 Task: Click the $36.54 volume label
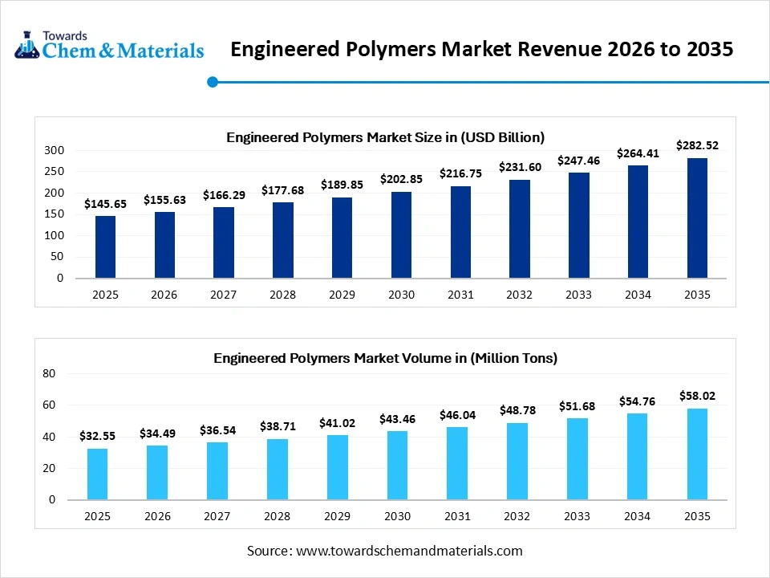point(217,430)
